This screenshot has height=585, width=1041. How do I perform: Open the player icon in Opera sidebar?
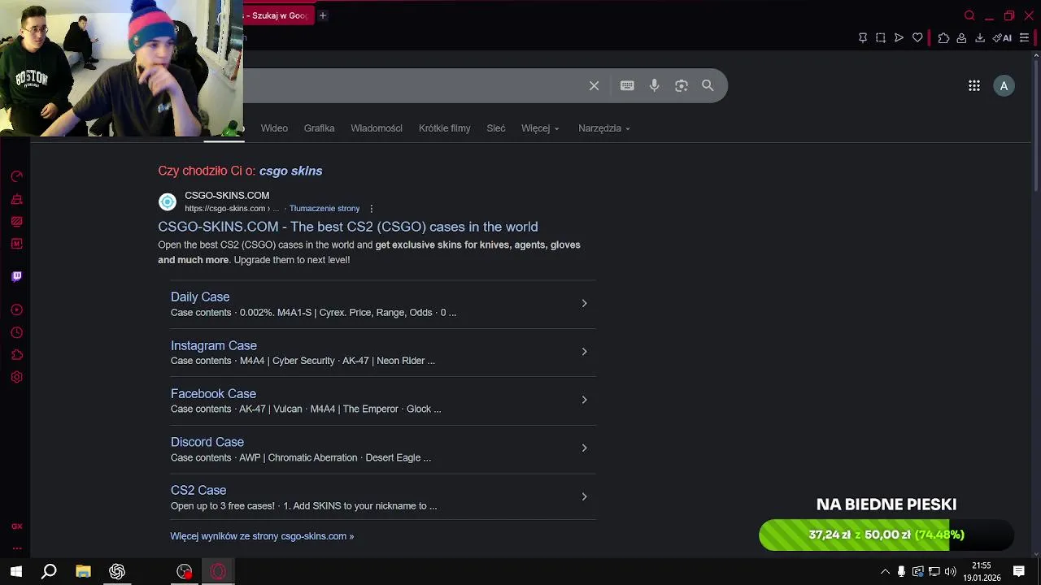[16, 310]
